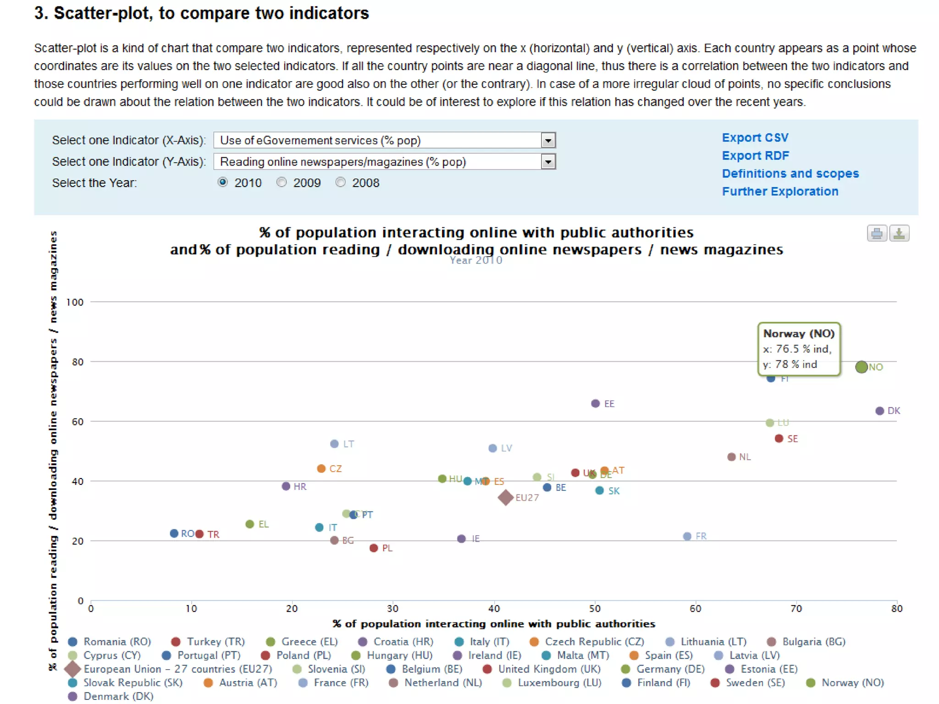939x704 pixels.
Task: Click the France (FR) data point
Action: (687, 536)
